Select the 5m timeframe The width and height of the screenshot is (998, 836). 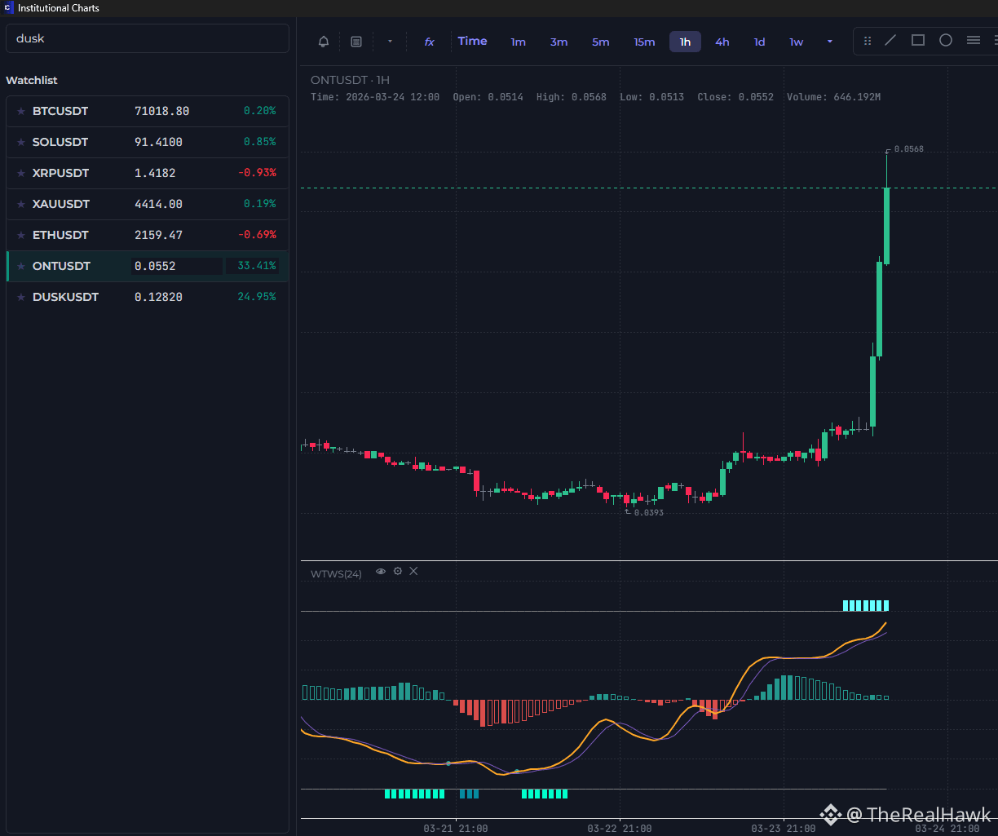point(601,42)
